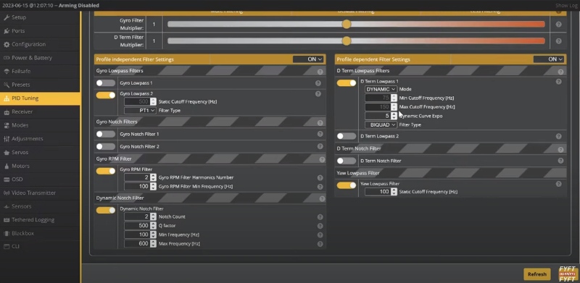Open the Setup wrench tab
580x283 pixels.
pos(40,17)
